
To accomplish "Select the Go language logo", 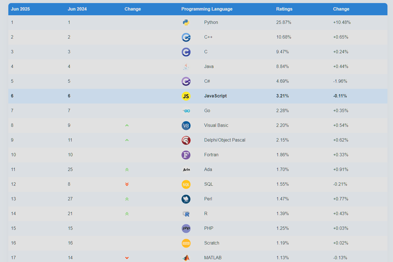I will [x=186, y=110].
